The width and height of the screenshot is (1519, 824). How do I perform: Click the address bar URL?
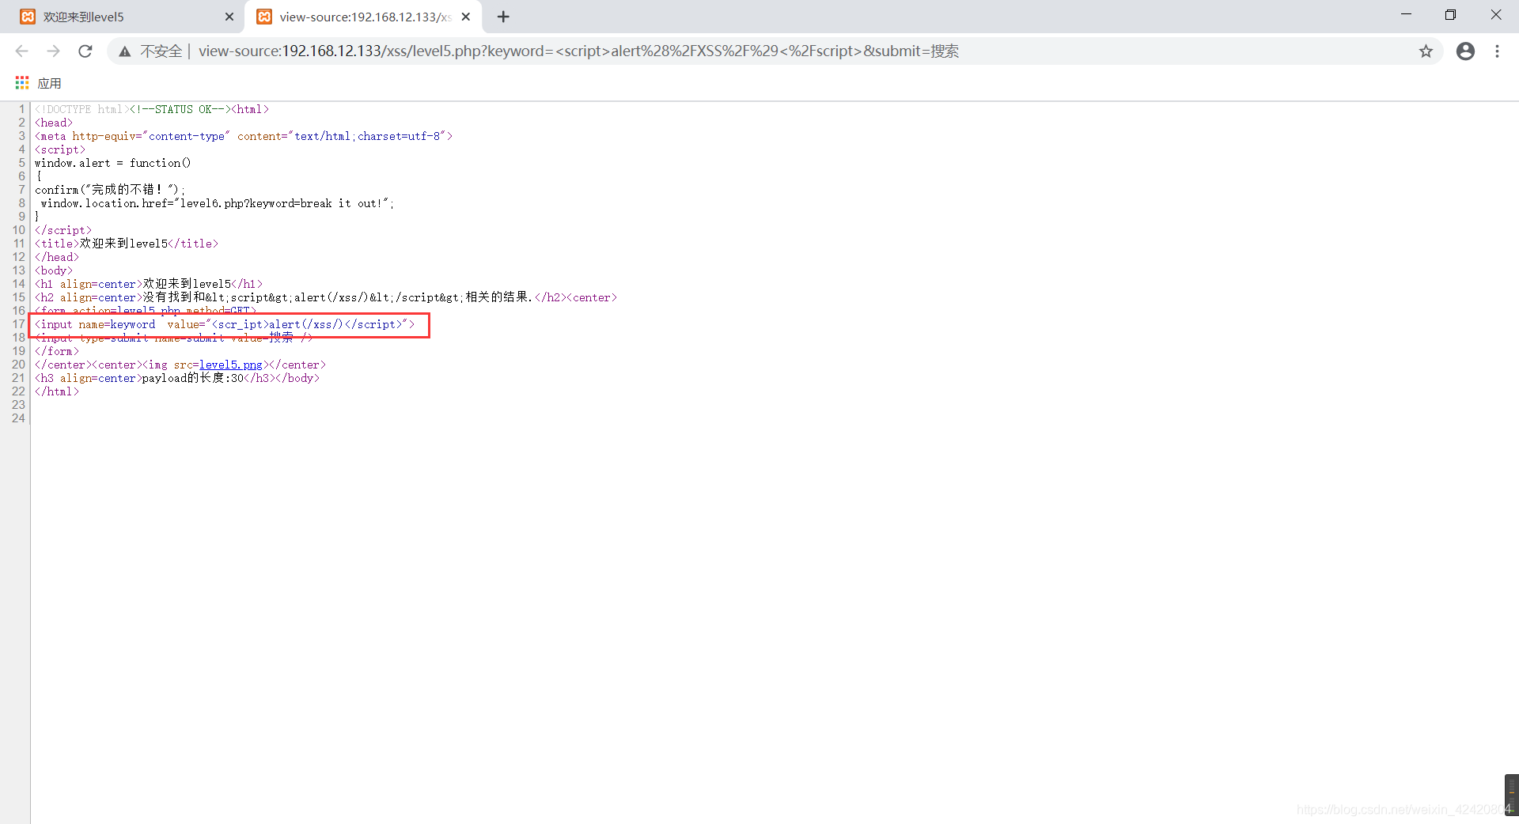pyautogui.click(x=578, y=51)
